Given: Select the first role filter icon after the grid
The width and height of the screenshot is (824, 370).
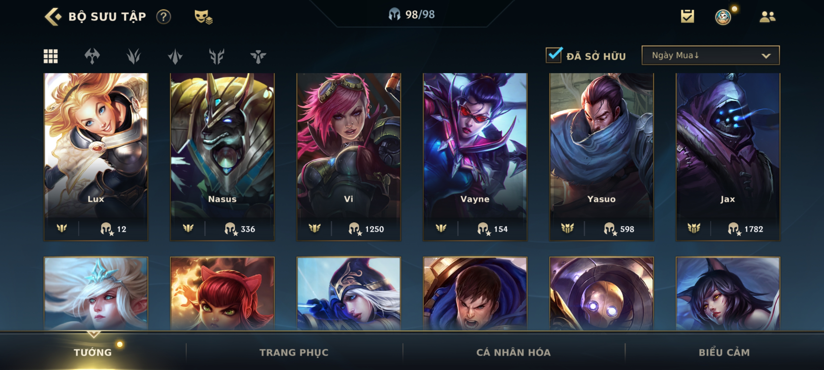Looking at the screenshot, I should tap(92, 56).
